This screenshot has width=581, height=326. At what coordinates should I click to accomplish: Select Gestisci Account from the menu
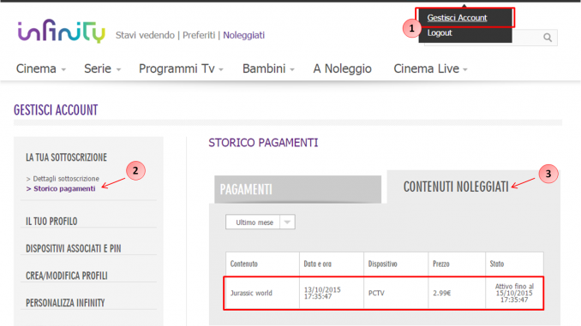pyautogui.click(x=457, y=18)
